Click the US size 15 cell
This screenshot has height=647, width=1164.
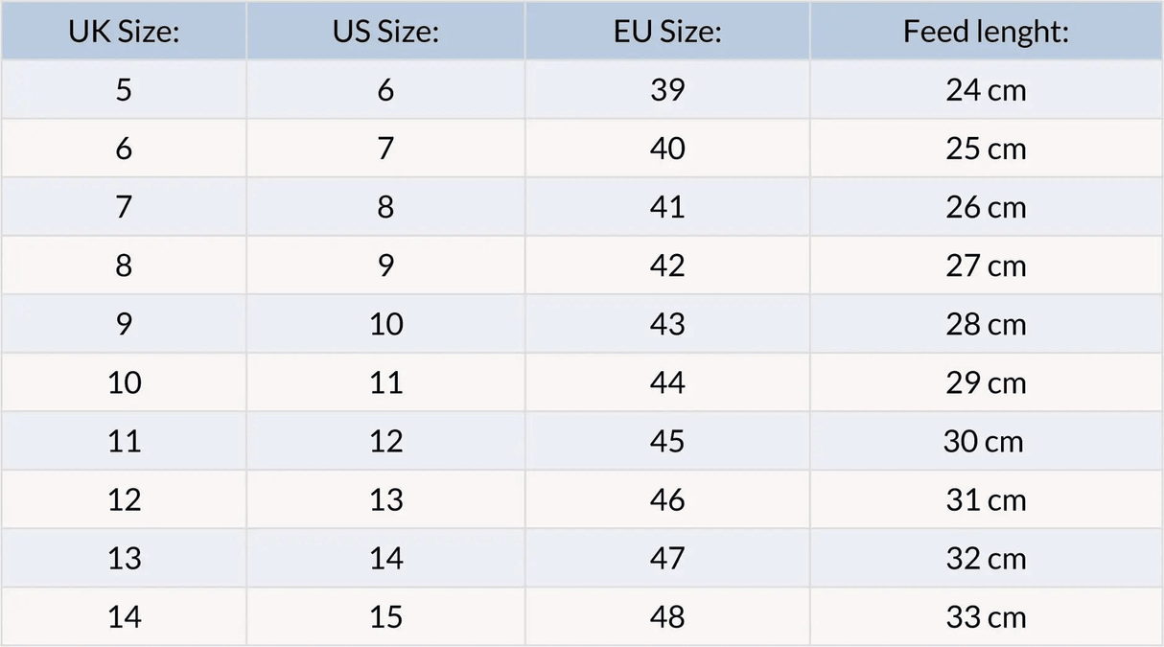click(x=385, y=616)
